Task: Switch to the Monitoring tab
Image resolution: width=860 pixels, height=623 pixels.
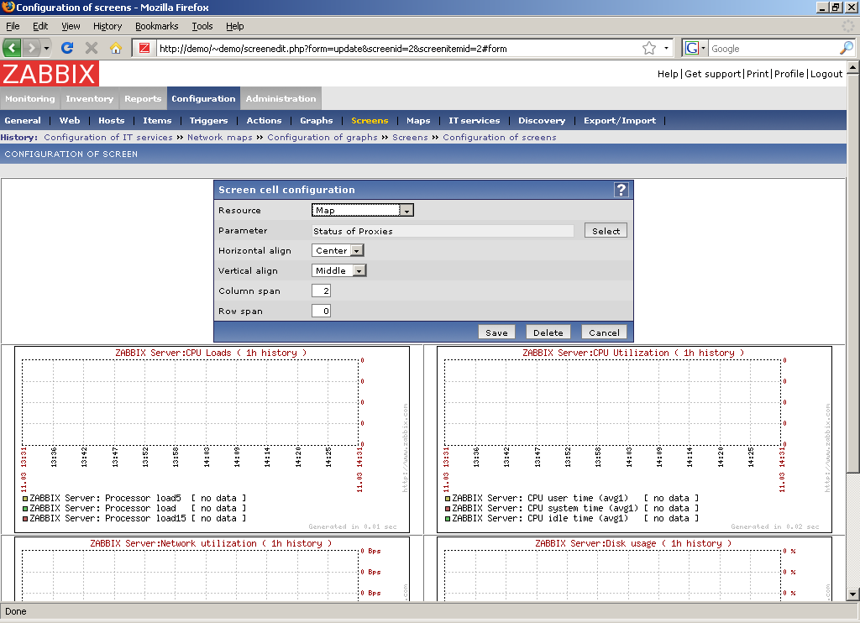Action: pos(30,99)
